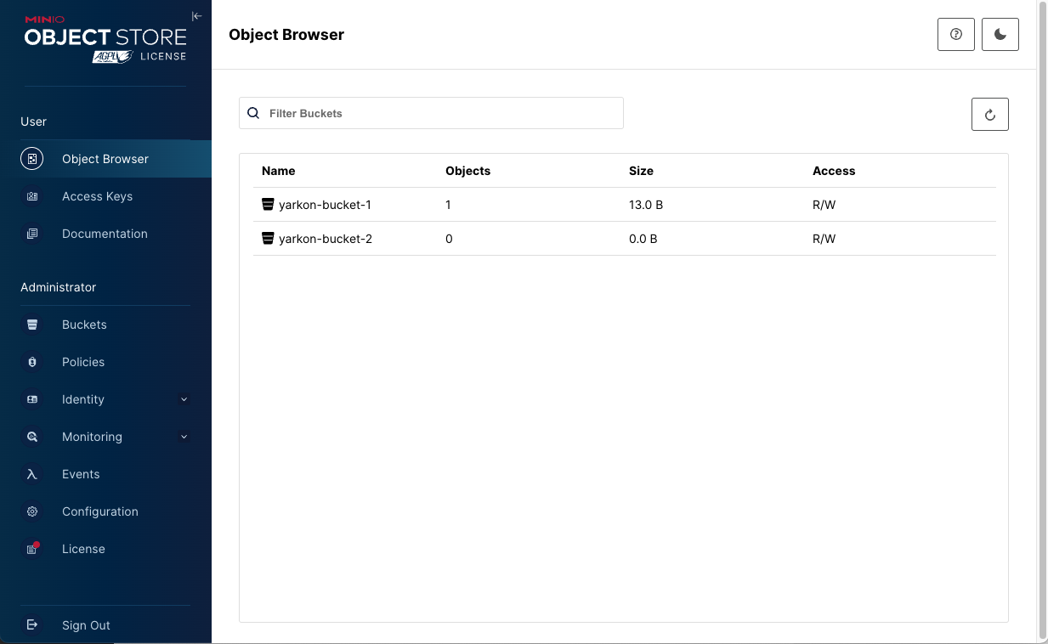Viewport: 1048px width, 644px height.
Task: Open the help icon button
Action: 956,35
